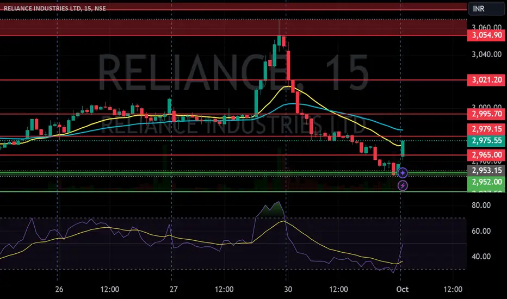Select the 2,965.00 price label

pyautogui.click(x=486, y=155)
